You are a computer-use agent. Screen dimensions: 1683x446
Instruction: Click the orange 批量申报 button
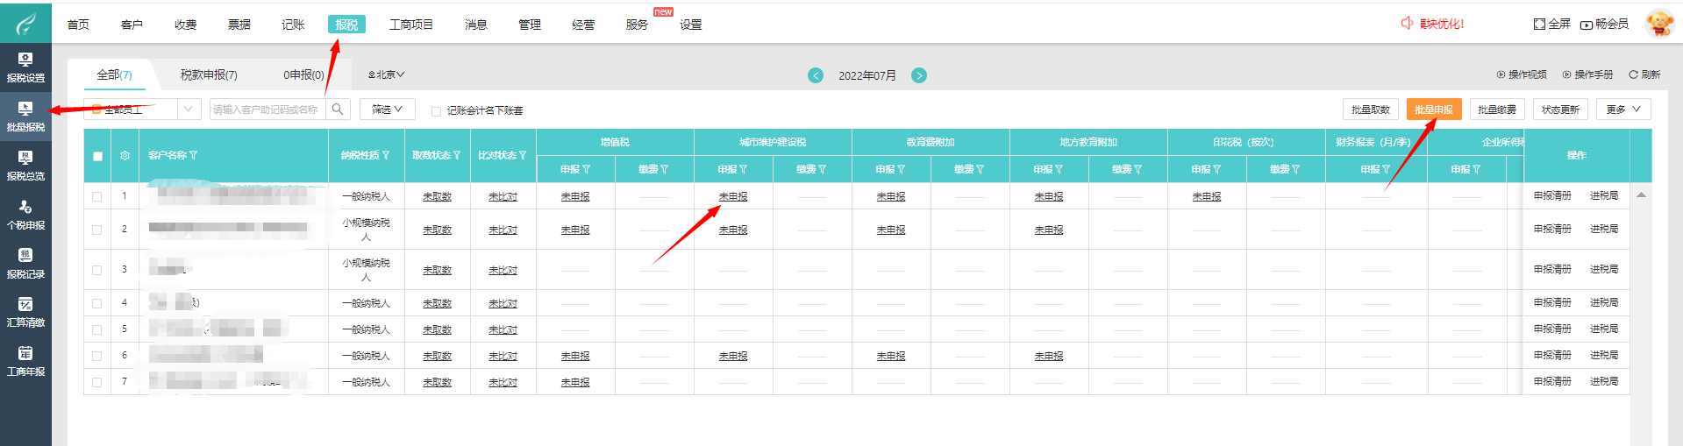(1434, 110)
